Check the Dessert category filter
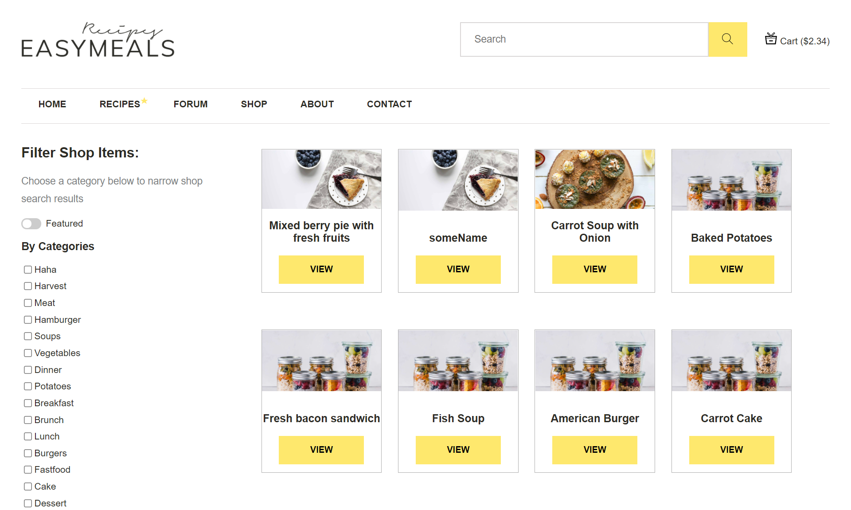851x510 pixels. pos(28,503)
